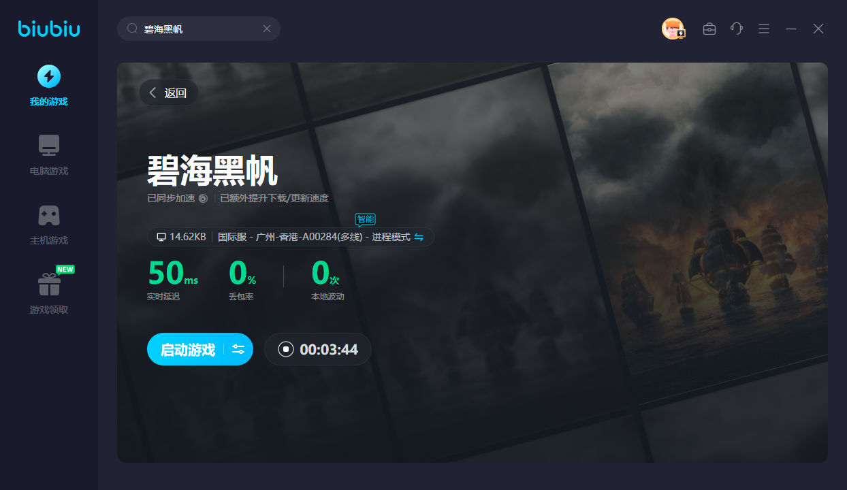This screenshot has width=847, height=490.
Task: Stop acceleration using the timer stop button
Action: [286, 349]
